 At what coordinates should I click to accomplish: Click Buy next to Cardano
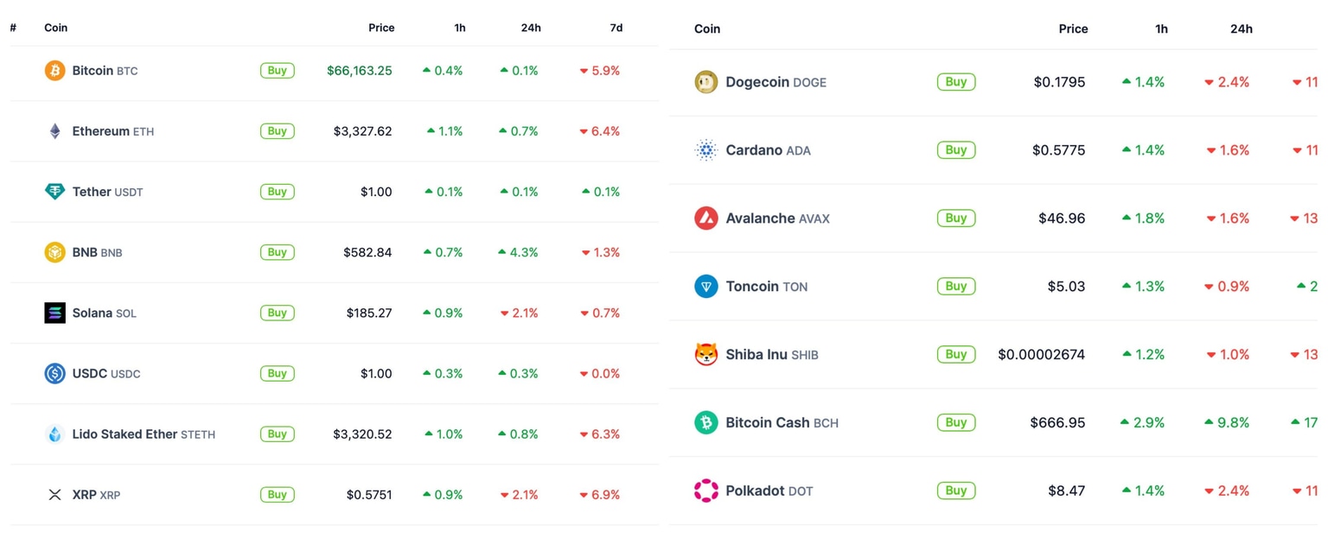(955, 149)
